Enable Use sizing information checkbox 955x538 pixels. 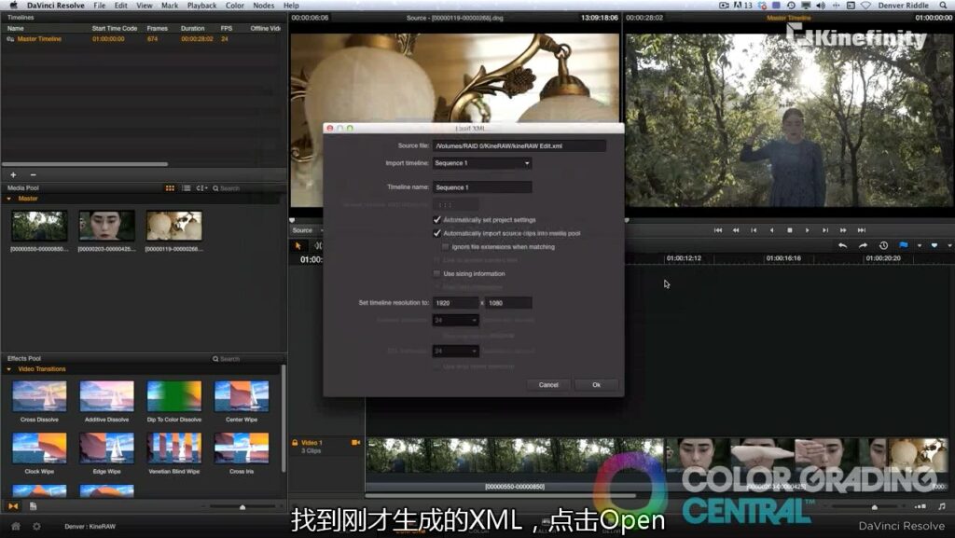tap(436, 274)
